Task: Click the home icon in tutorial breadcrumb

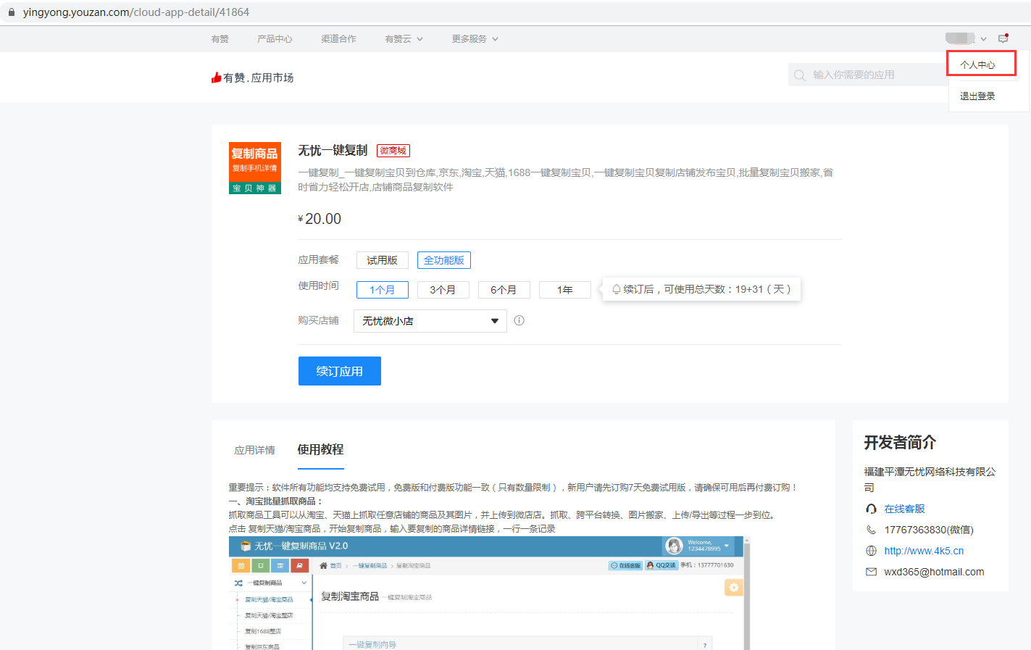Action: (x=324, y=565)
